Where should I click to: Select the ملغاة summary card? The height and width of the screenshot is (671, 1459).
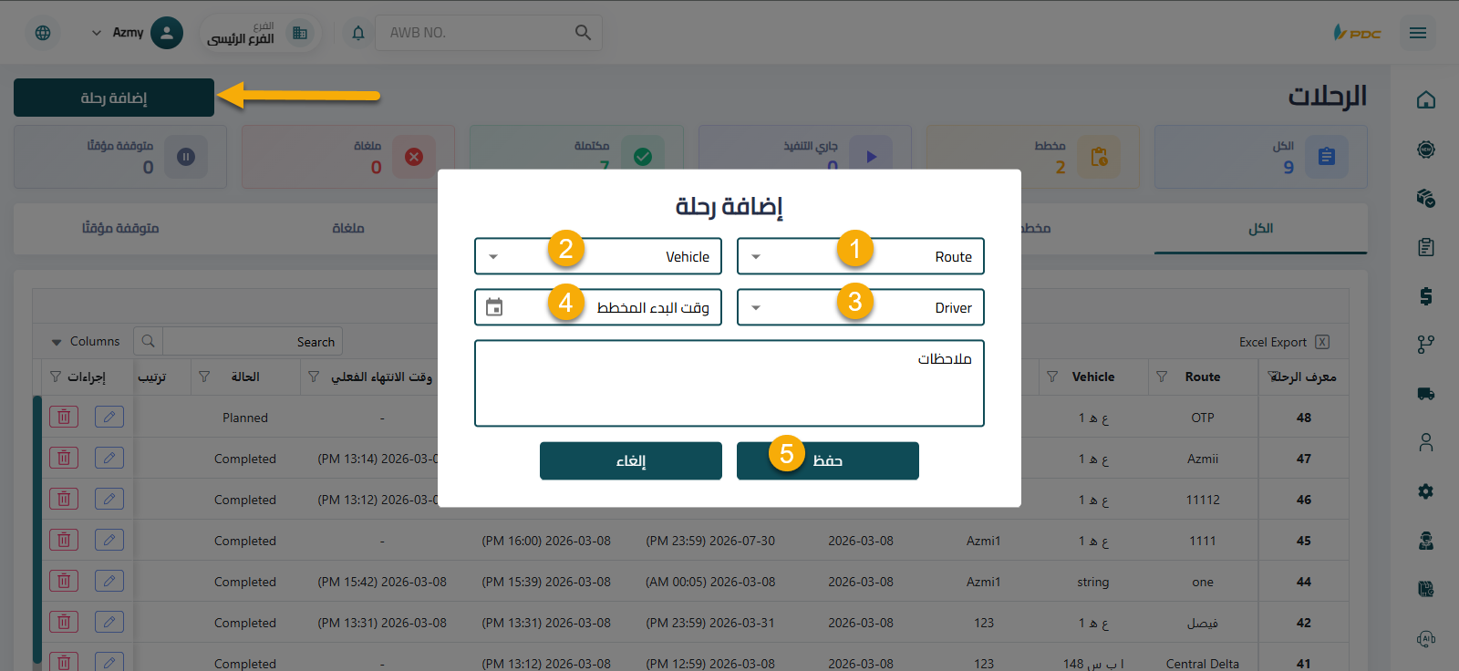tap(347, 157)
